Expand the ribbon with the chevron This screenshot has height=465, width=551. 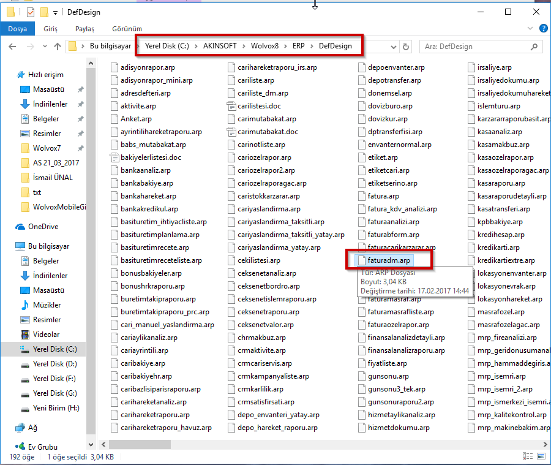pos(530,28)
